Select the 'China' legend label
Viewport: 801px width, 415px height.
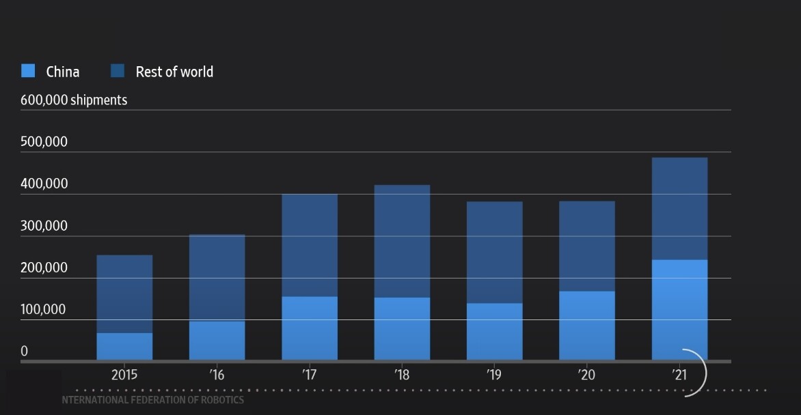pyautogui.click(x=63, y=72)
